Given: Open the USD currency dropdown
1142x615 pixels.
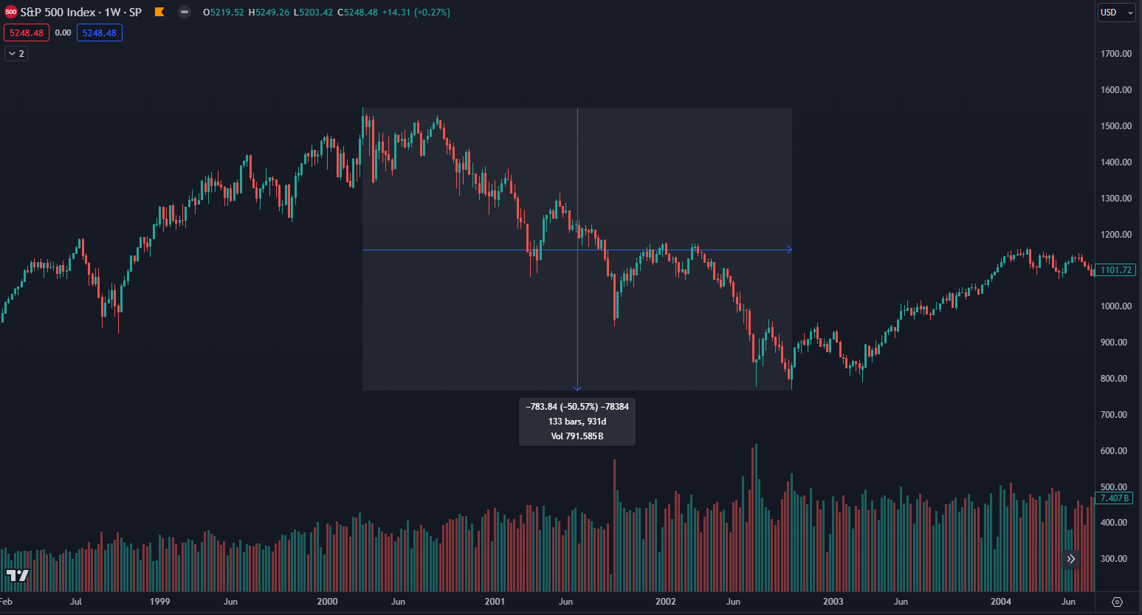Looking at the screenshot, I should (x=1115, y=13).
